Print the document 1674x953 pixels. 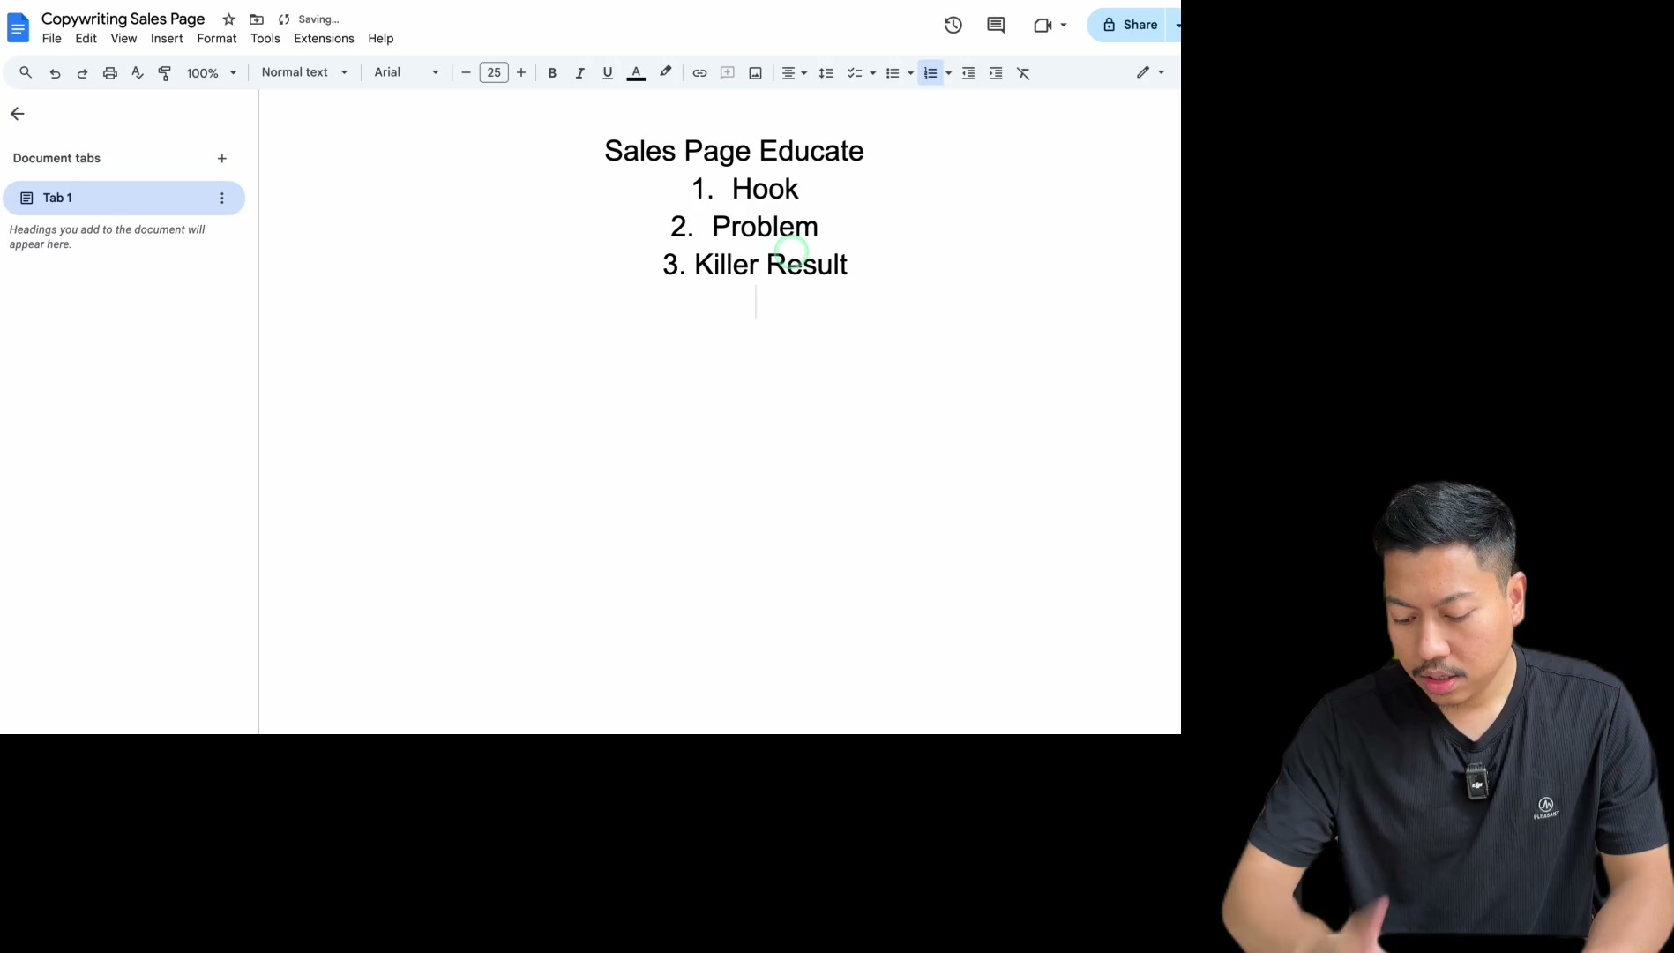[x=110, y=72]
